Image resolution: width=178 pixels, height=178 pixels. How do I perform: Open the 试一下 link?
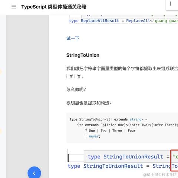(73, 39)
